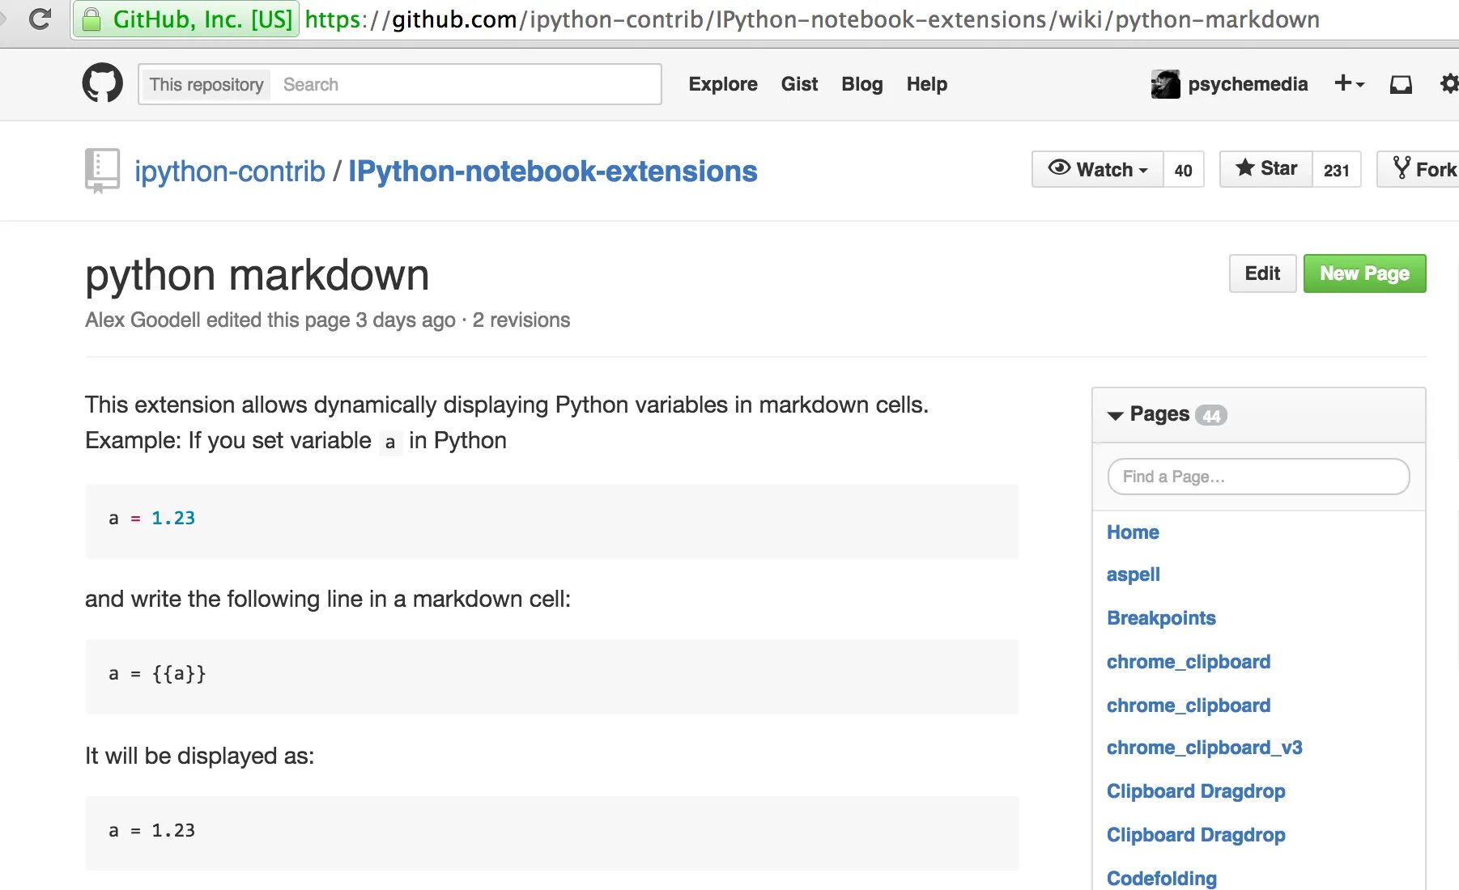
Task: Click the psychemedia profile avatar
Action: 1165,84
